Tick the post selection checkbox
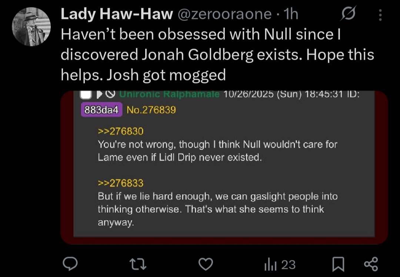The height and width of the screenshot is (277, 400). [x=86, y=95]
